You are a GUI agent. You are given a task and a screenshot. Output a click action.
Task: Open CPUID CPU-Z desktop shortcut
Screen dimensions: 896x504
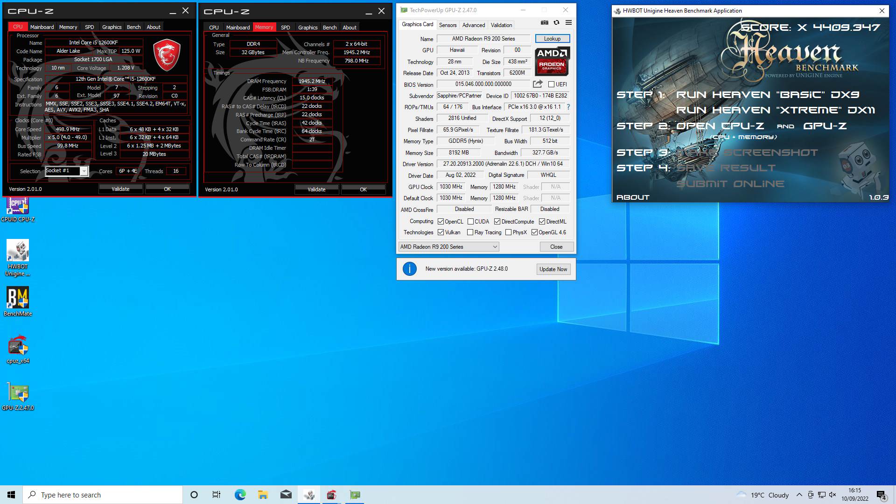pyautogui.click(x=18, y=210)
